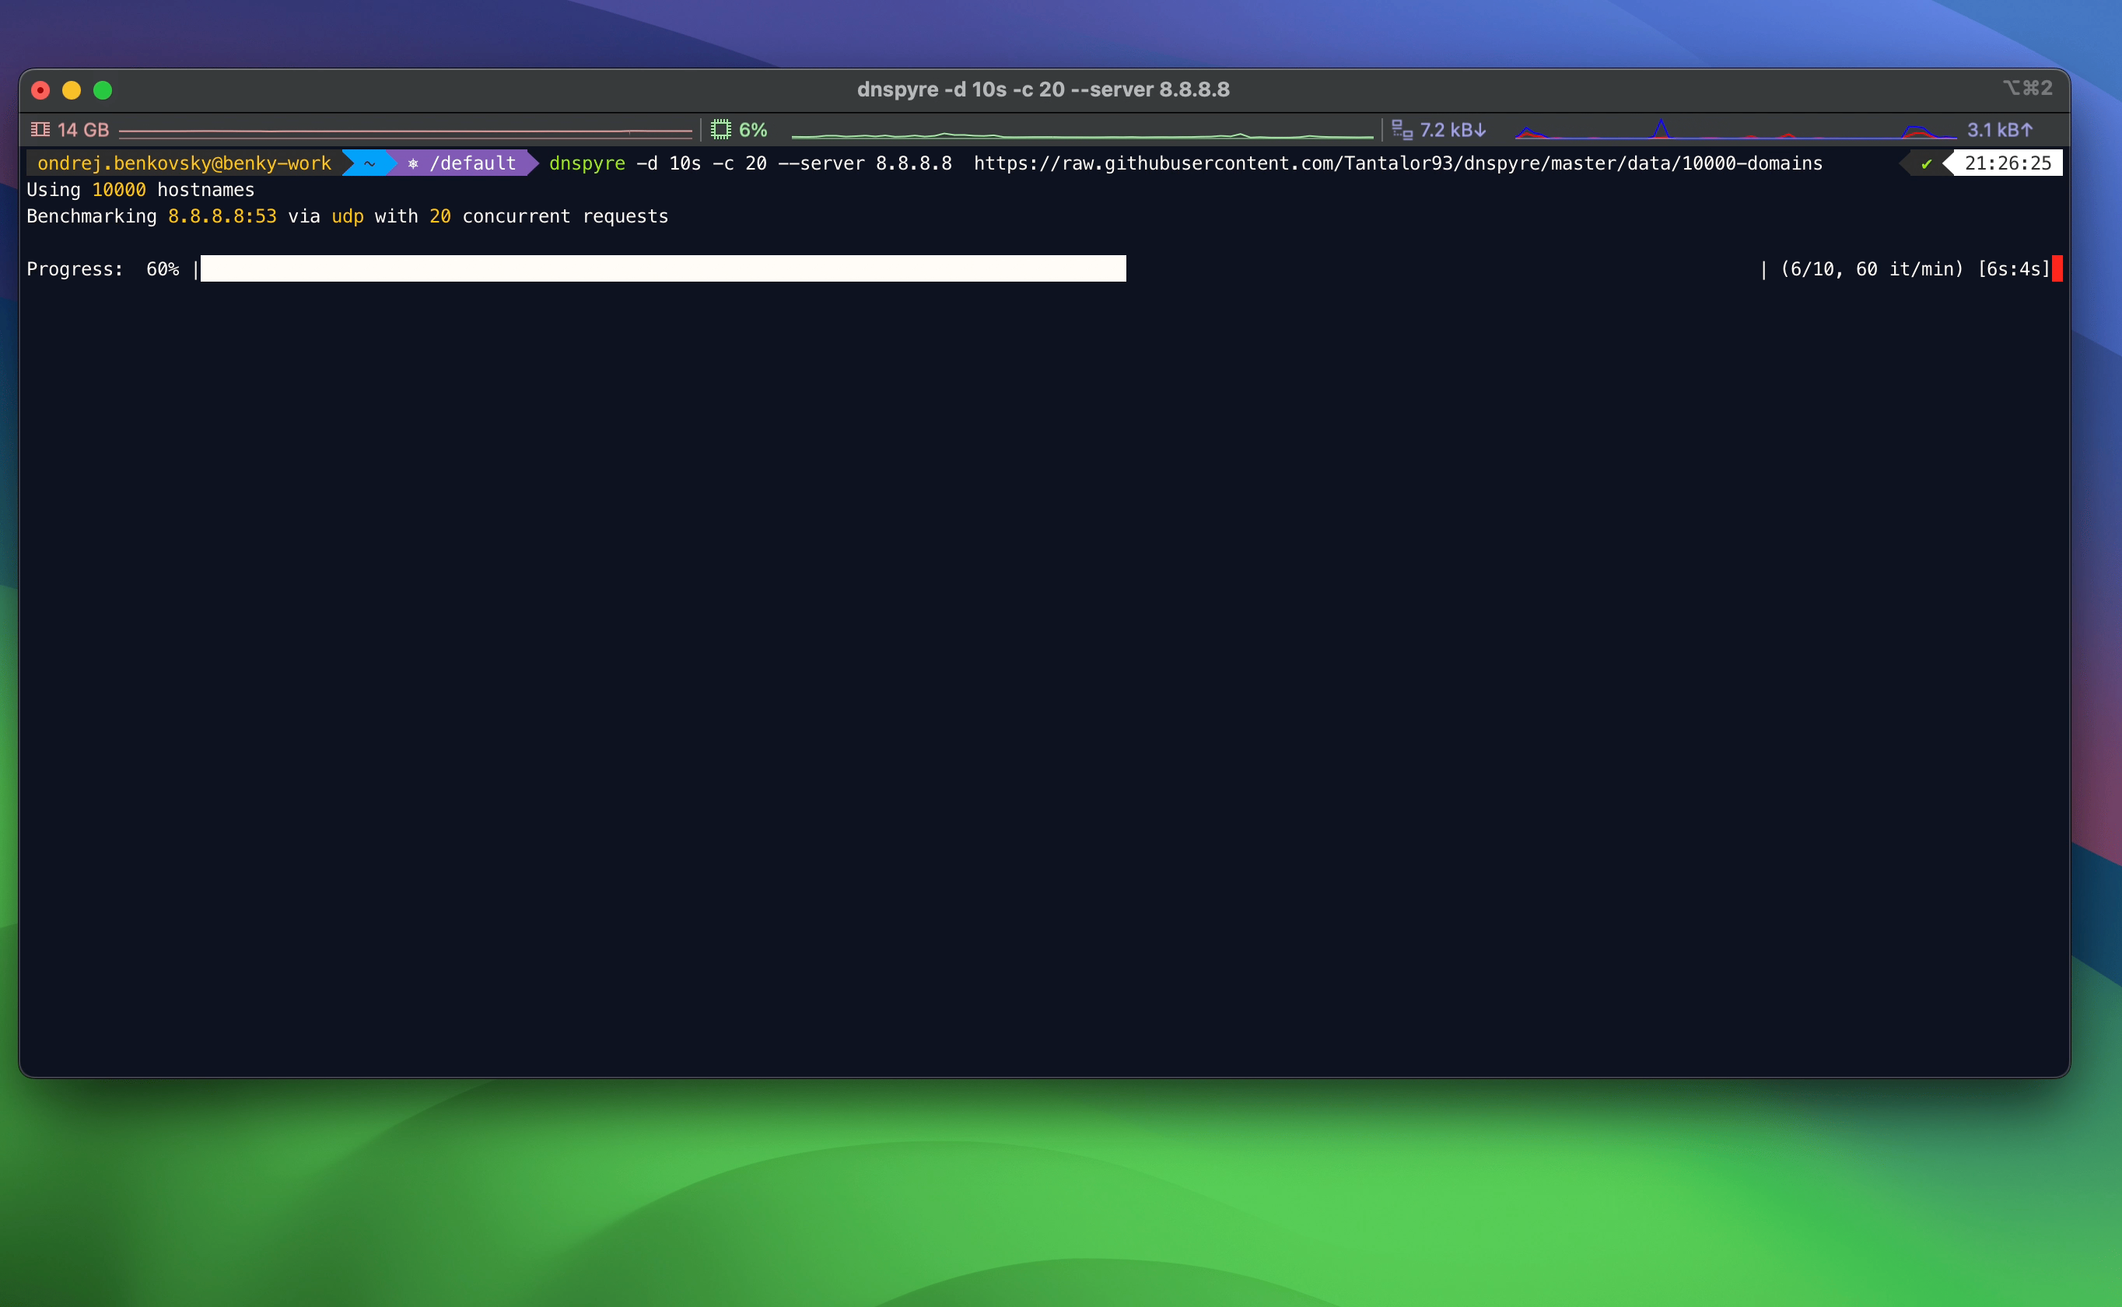Click the line reading Using 10000 hostnames
2122x1307 pixels.
[140, 189]
